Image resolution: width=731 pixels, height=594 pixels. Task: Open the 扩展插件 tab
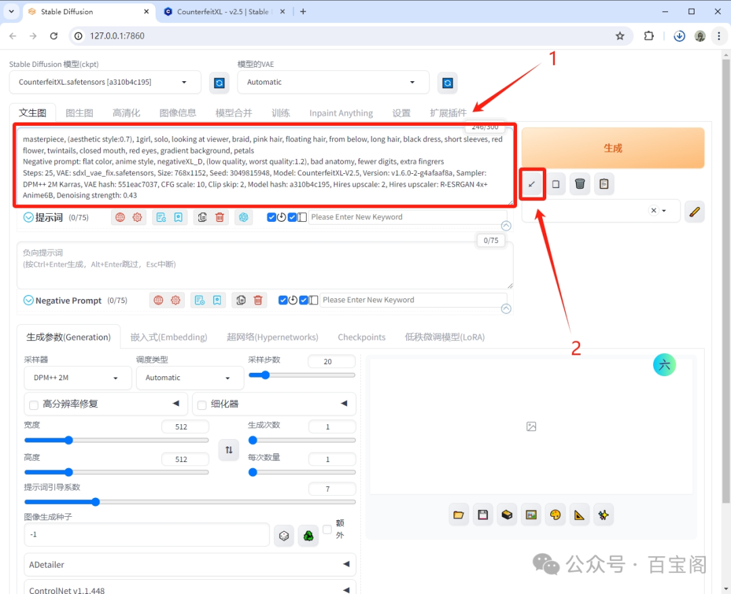click(x=448, y=113)
